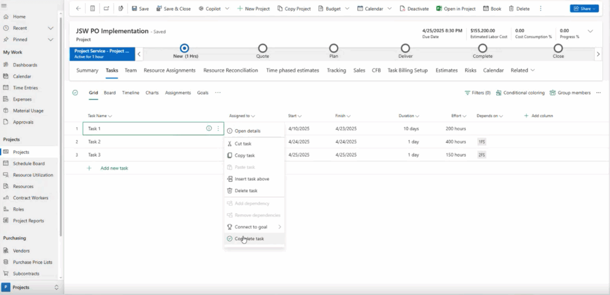Select the Plan stage circle
The width and height of the screenshot is (610, 295).
tap(334, 48)
